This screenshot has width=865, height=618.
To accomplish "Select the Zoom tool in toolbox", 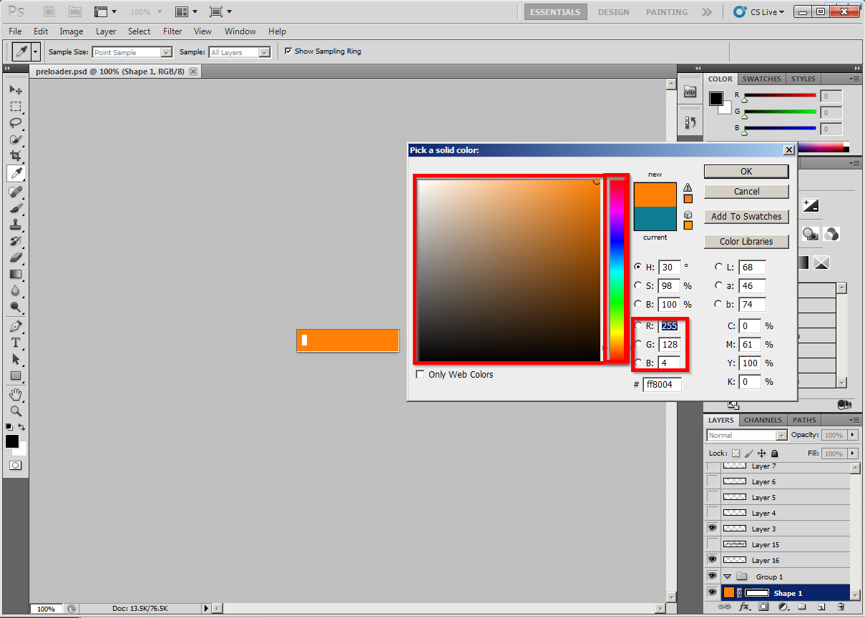I will [x=16, y=411].
